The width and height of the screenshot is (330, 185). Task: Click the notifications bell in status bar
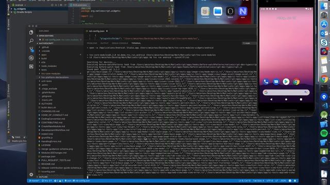point(295,181)
